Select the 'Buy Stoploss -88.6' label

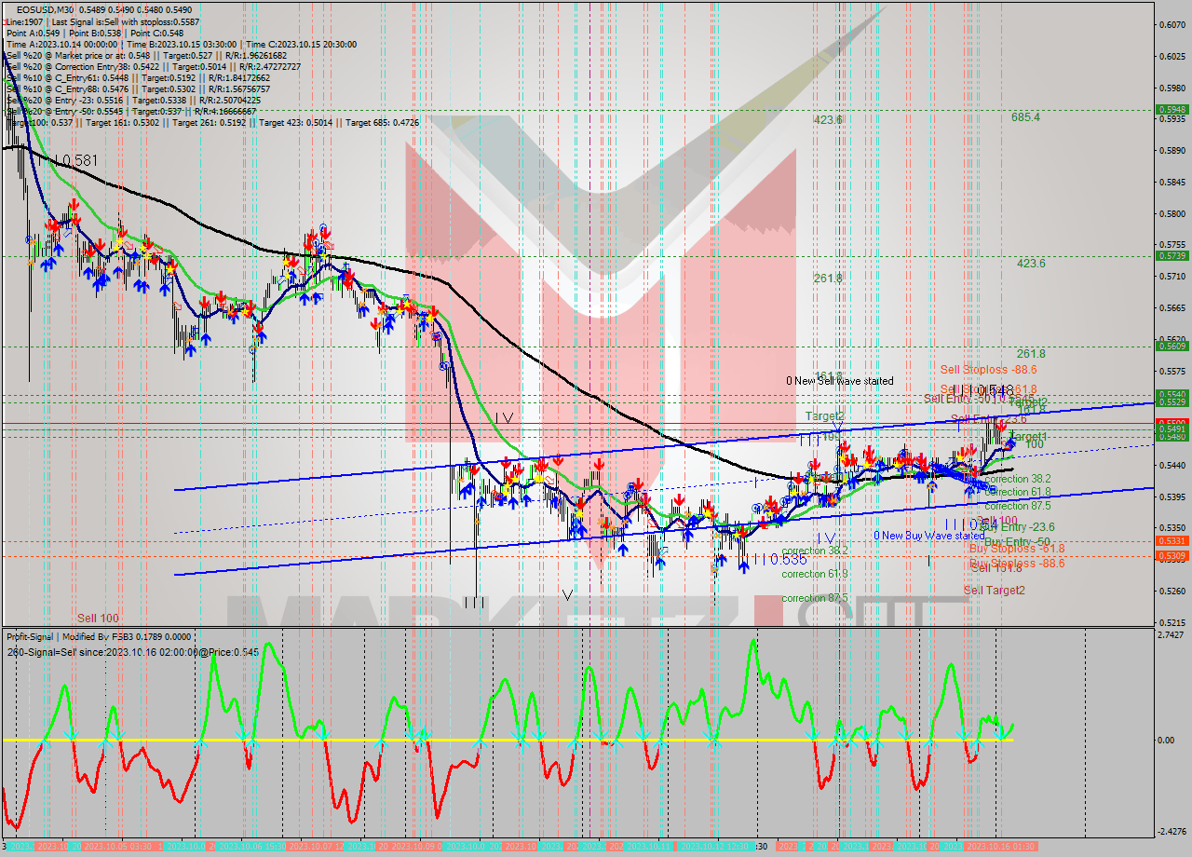(1016, 564)
